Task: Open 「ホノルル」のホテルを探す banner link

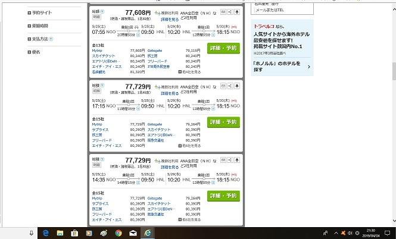Action: [282, 67]
